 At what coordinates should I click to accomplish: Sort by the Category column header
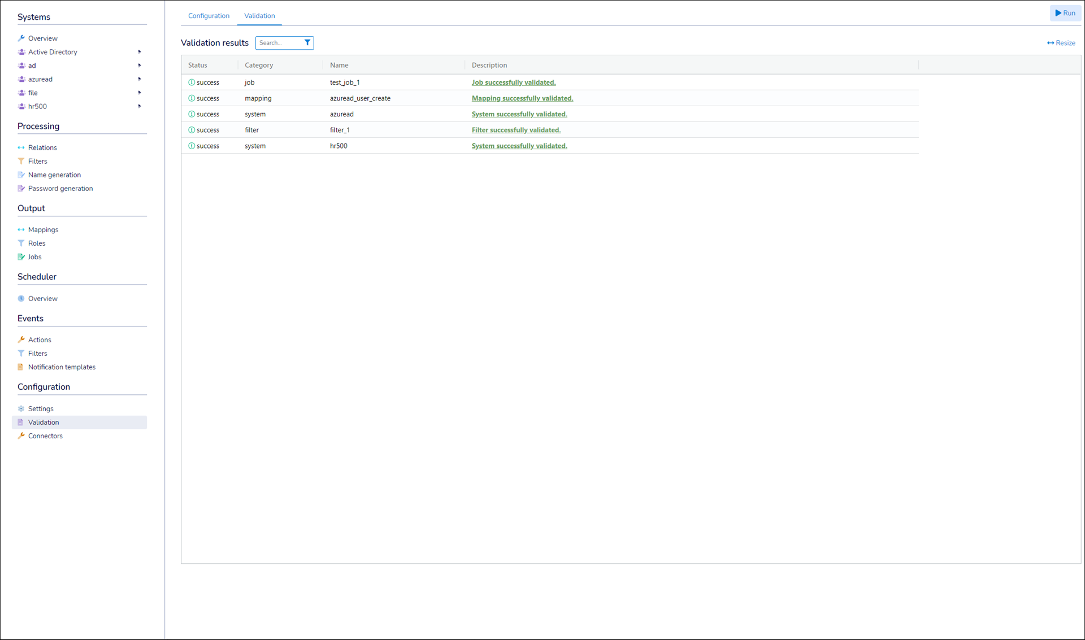coord(259,66)
